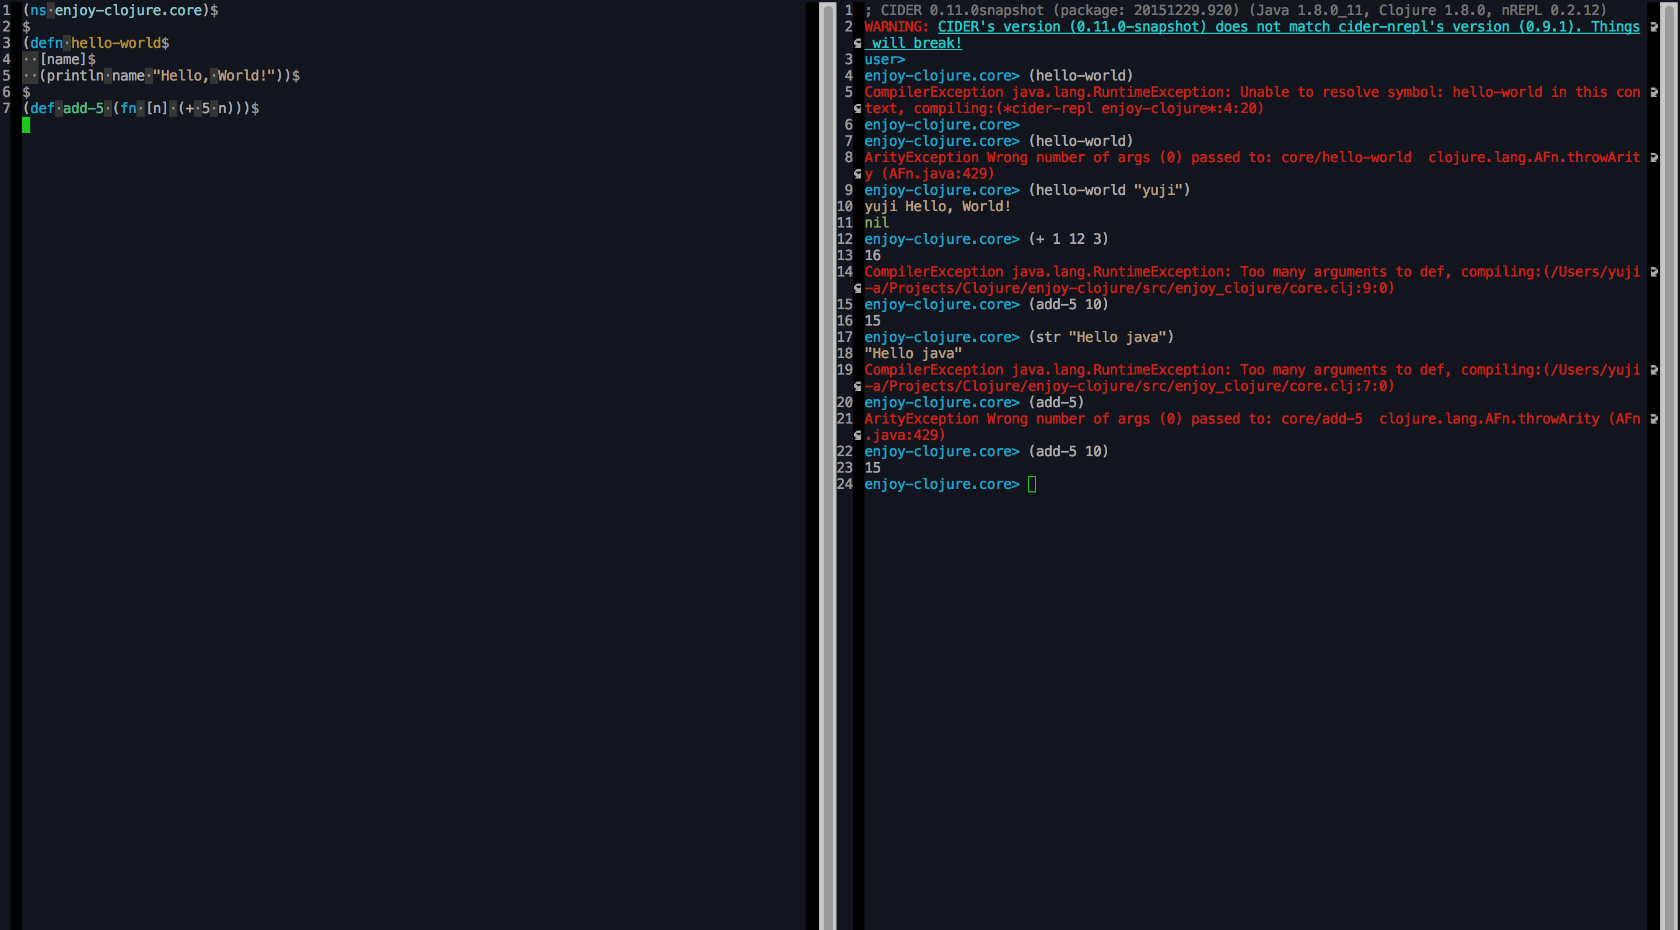Image resolution: width=1680 pixels, height=930 pixels.
Task: Click the green block cursor in left pane
Action: [27, 125]
